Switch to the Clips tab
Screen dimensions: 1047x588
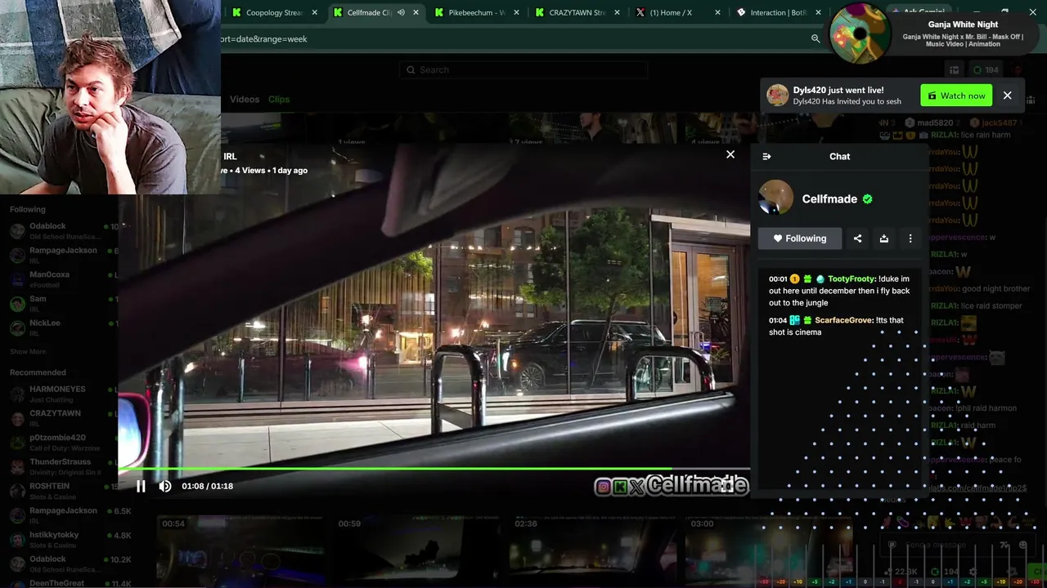click(x=279, y=100)
